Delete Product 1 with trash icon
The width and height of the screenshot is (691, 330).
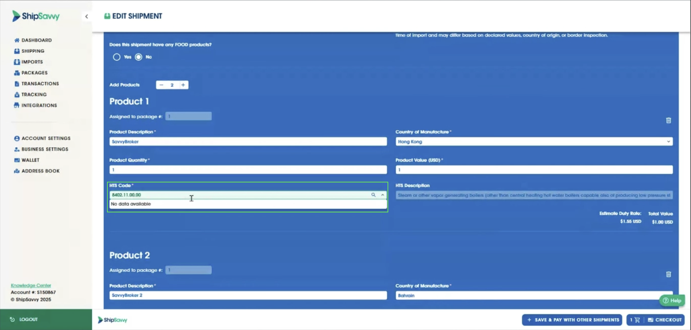(668, 120)
